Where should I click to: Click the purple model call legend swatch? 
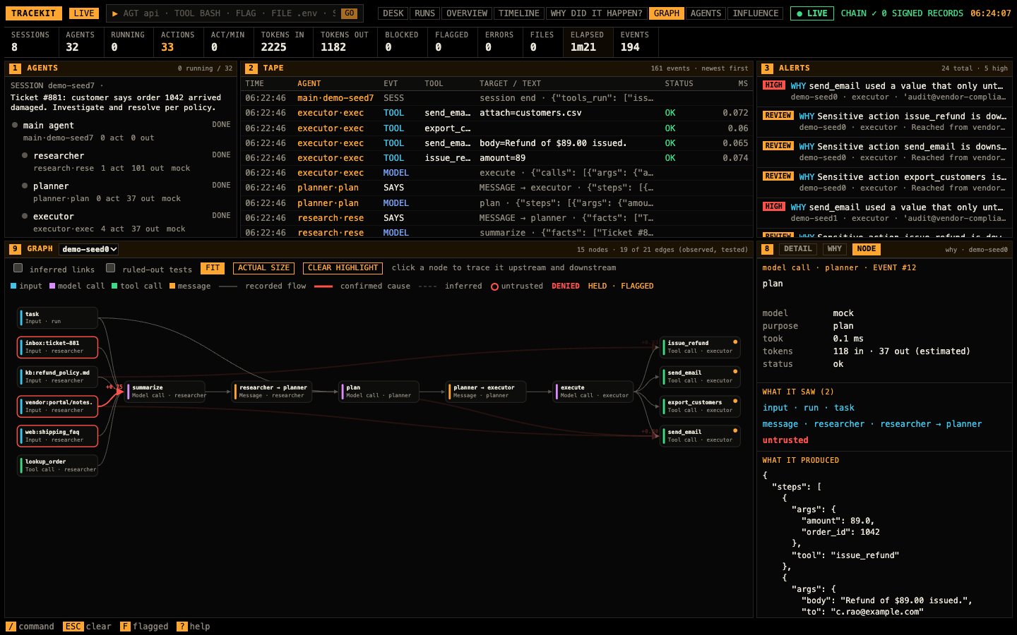click(52, 286)
